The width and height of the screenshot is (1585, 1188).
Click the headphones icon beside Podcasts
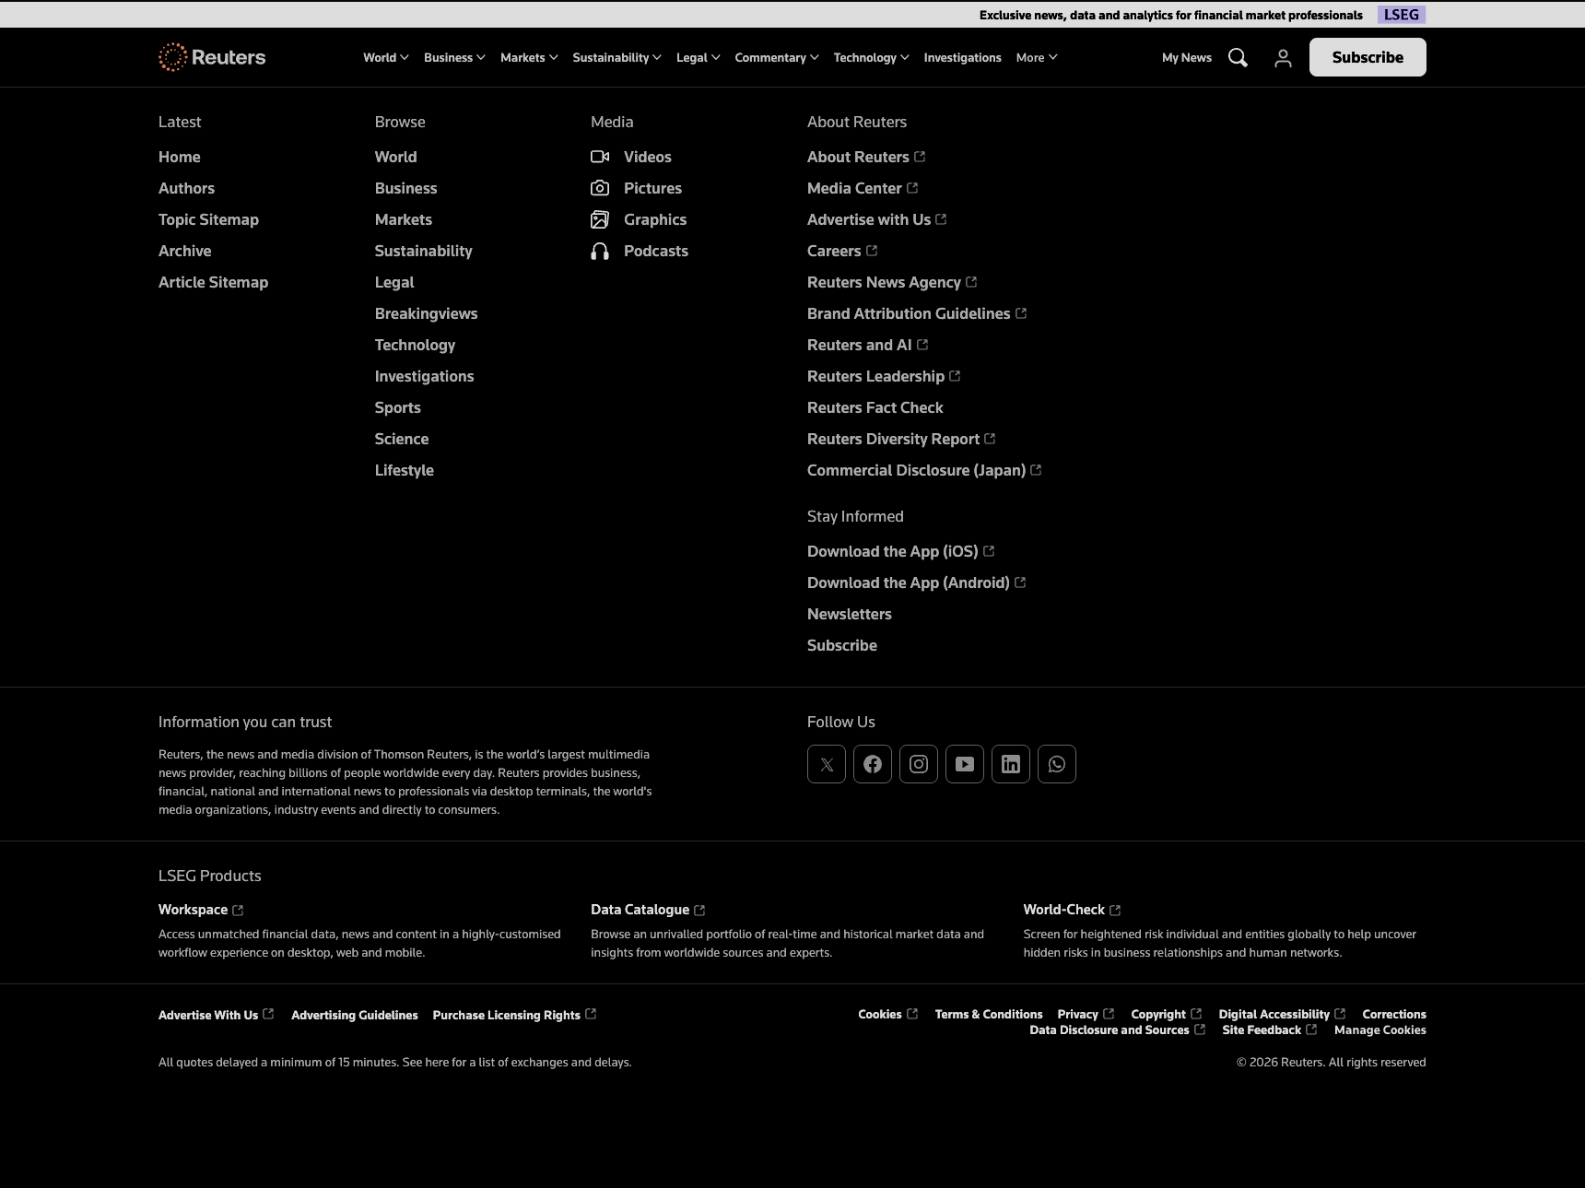pos(600,251)
